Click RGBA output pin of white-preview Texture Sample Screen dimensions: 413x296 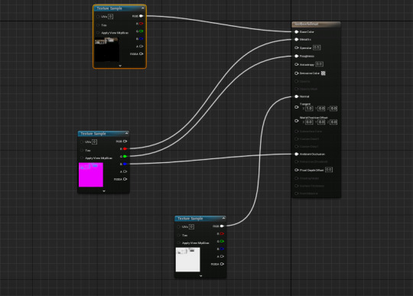222,264
